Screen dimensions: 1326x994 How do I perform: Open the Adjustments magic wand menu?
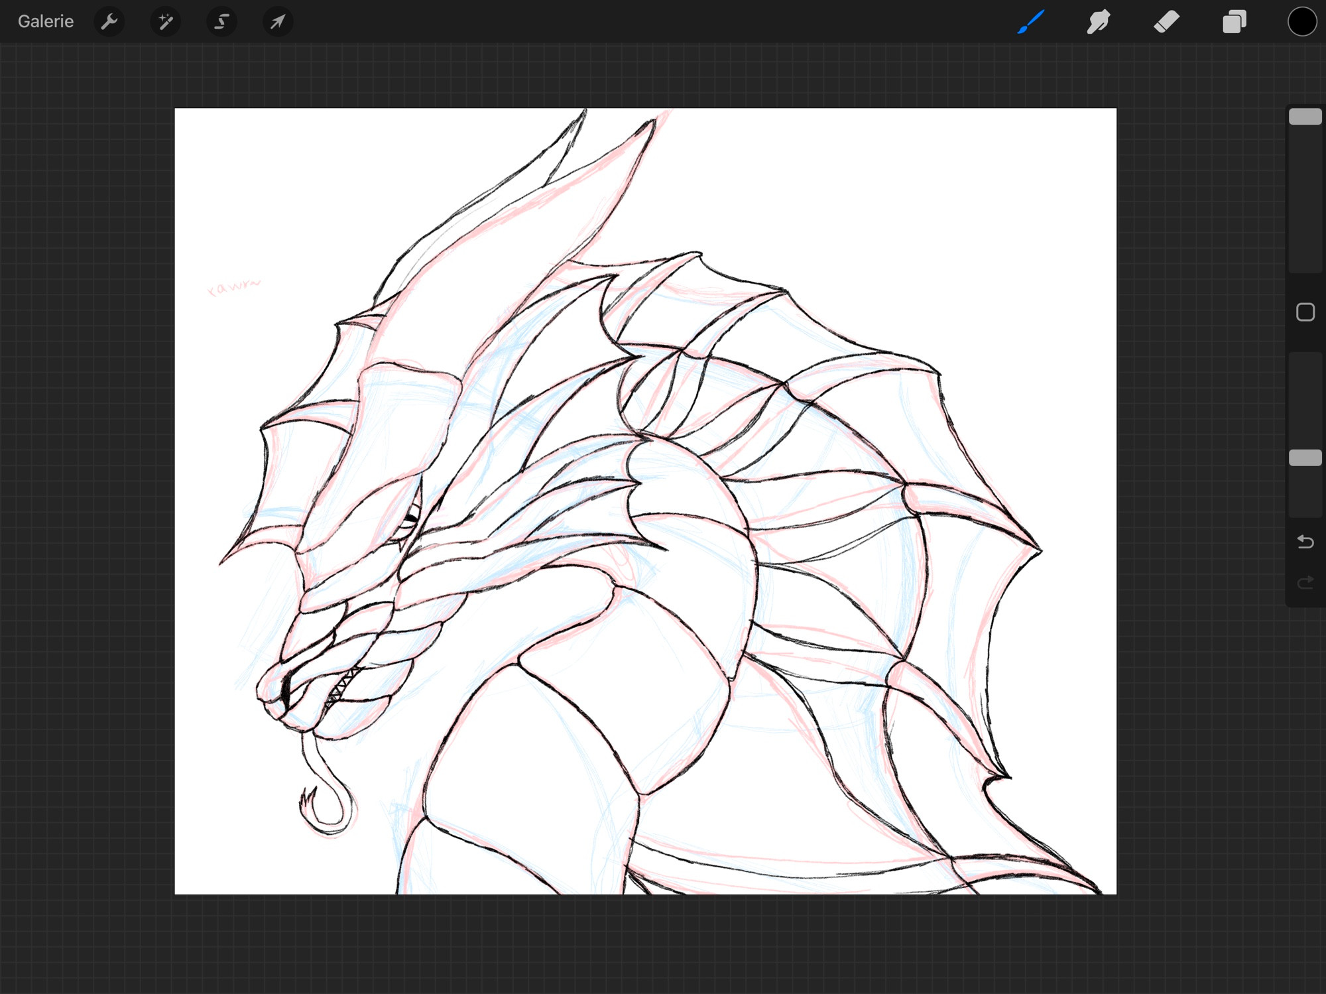tap(166, 22)
